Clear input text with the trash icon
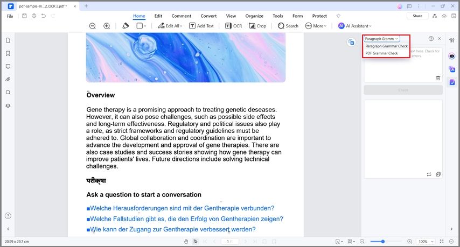460x247 pixels. (438, 78)
